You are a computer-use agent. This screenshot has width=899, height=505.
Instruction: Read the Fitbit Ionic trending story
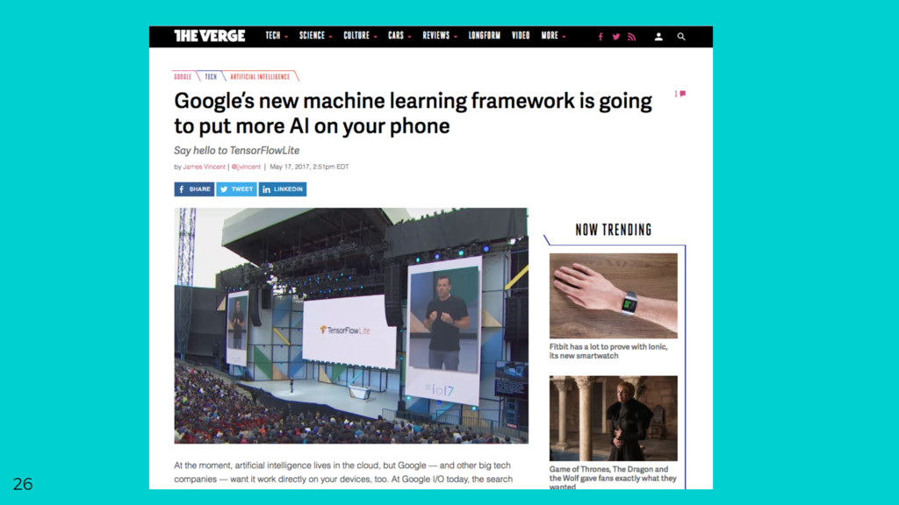[x=608, y=351]
